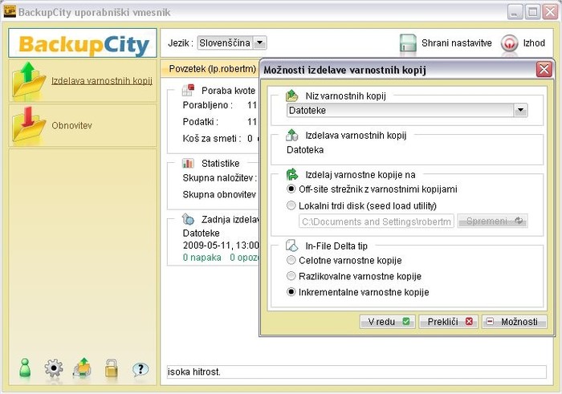Cancel with the Prekliči button

click(448, 322)
